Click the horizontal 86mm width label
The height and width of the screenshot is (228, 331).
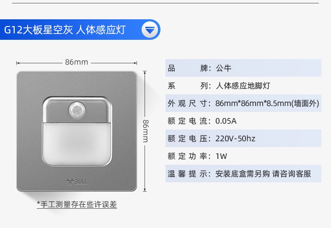pos(76,62)
